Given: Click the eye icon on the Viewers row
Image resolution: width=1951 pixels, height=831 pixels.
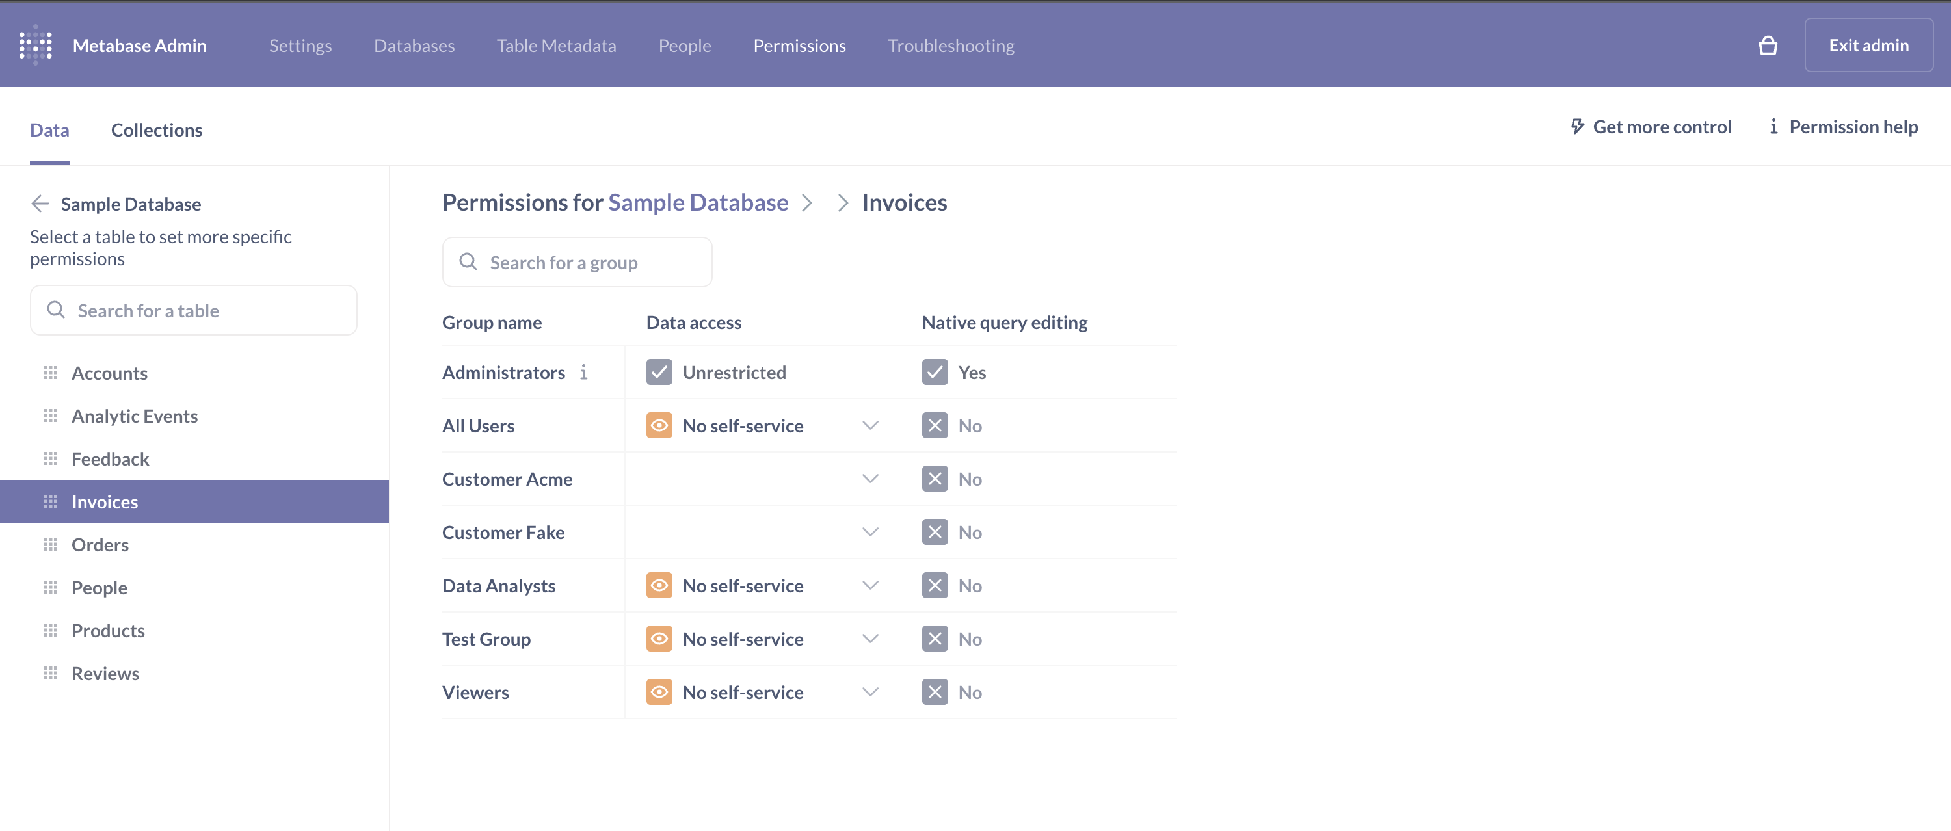Looking at the screenshot, I should coord(658,692).
